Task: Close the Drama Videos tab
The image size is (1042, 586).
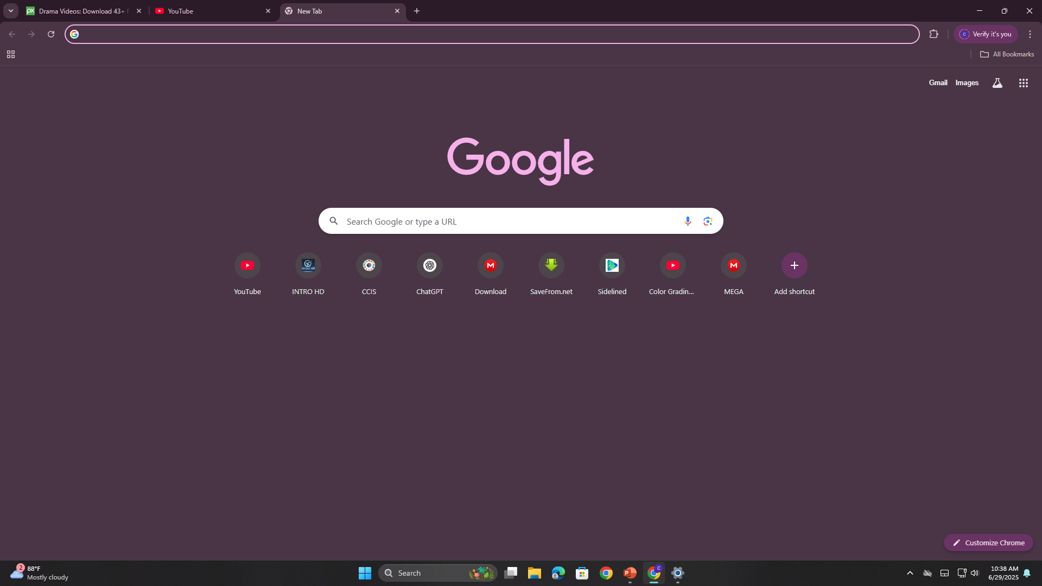Action: point(139,11)
